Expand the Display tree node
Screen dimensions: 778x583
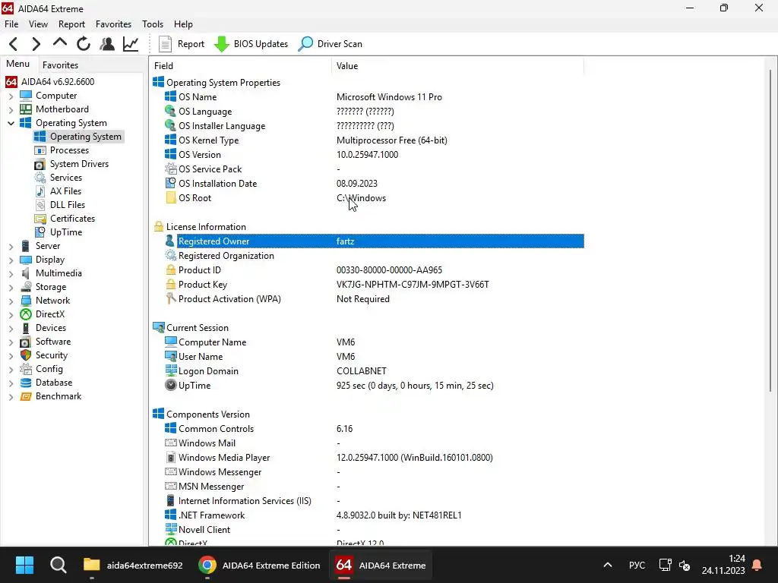(x=11, y=260)
